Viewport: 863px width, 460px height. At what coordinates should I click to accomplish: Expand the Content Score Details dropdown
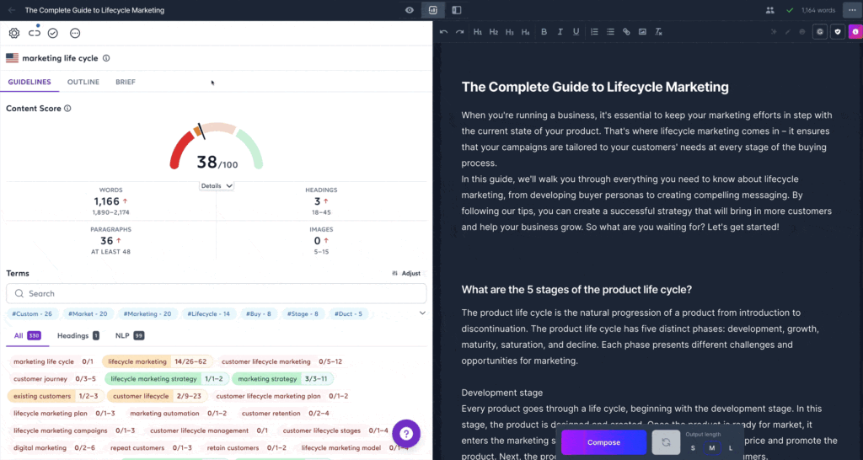click(217, 185)
